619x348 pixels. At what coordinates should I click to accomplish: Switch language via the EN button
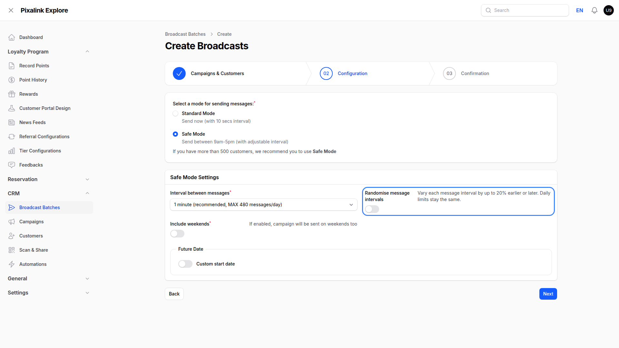pyautogui.click(x=580, y=10)
